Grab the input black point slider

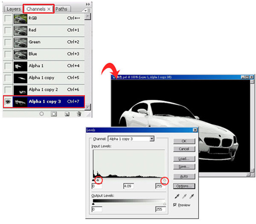click(x=93, y=180)
